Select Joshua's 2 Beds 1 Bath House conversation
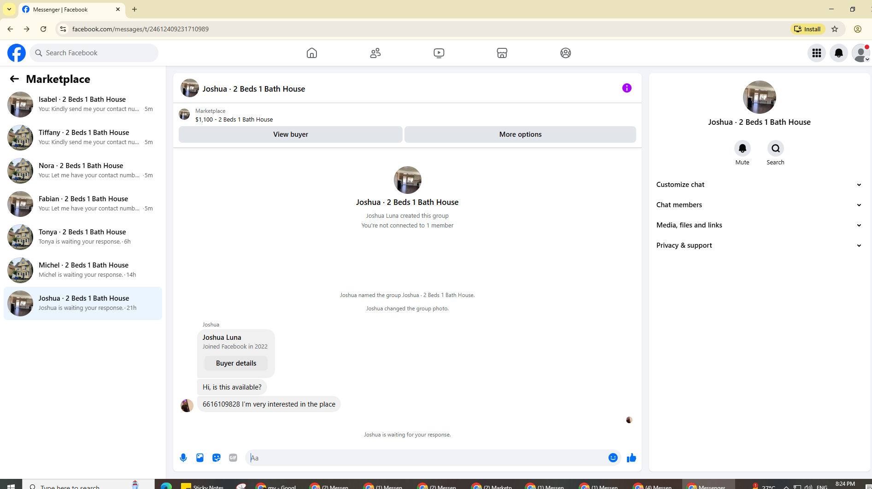872x489 pixels. coord(83,303)
